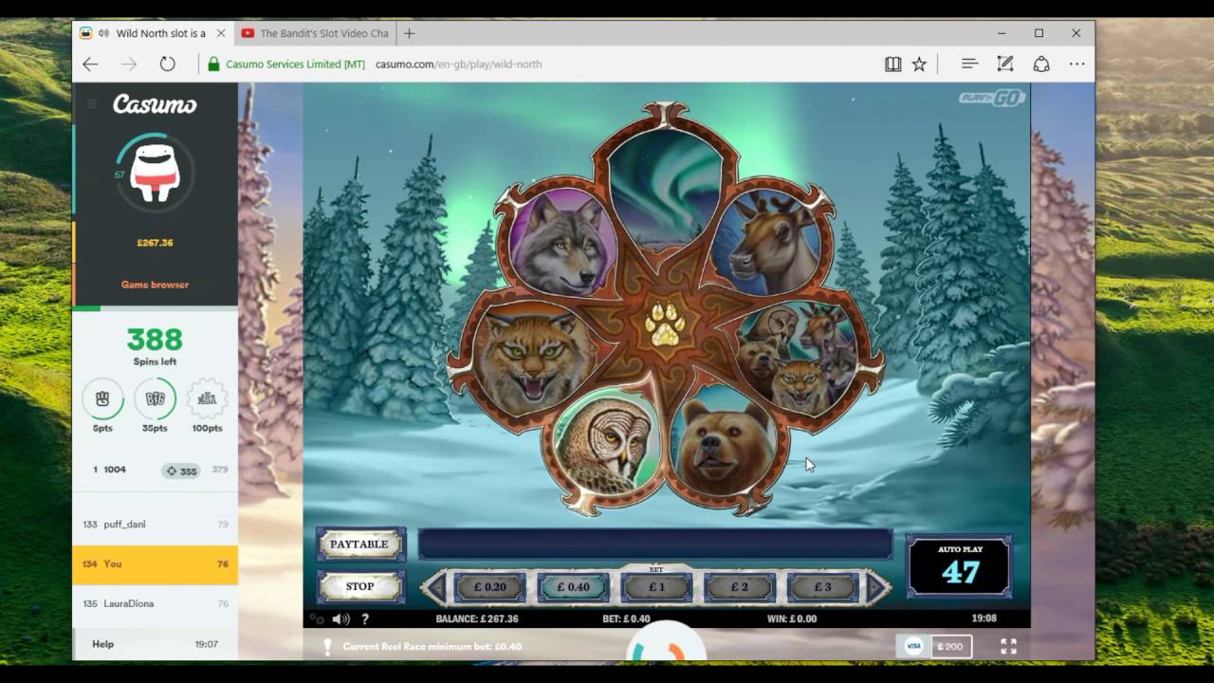Select the puff_dani leaderboard row
Screen dimensions: 1214x683
click(x=155, y=524)
